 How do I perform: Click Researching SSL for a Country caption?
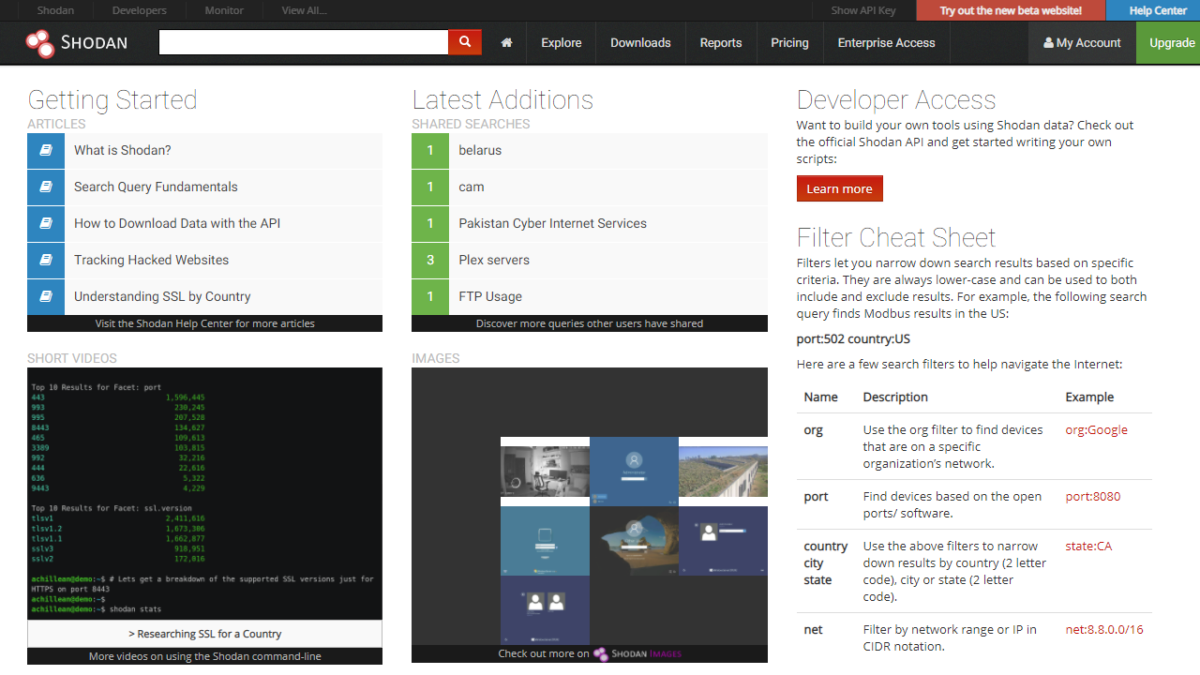[x=204, y=634]
